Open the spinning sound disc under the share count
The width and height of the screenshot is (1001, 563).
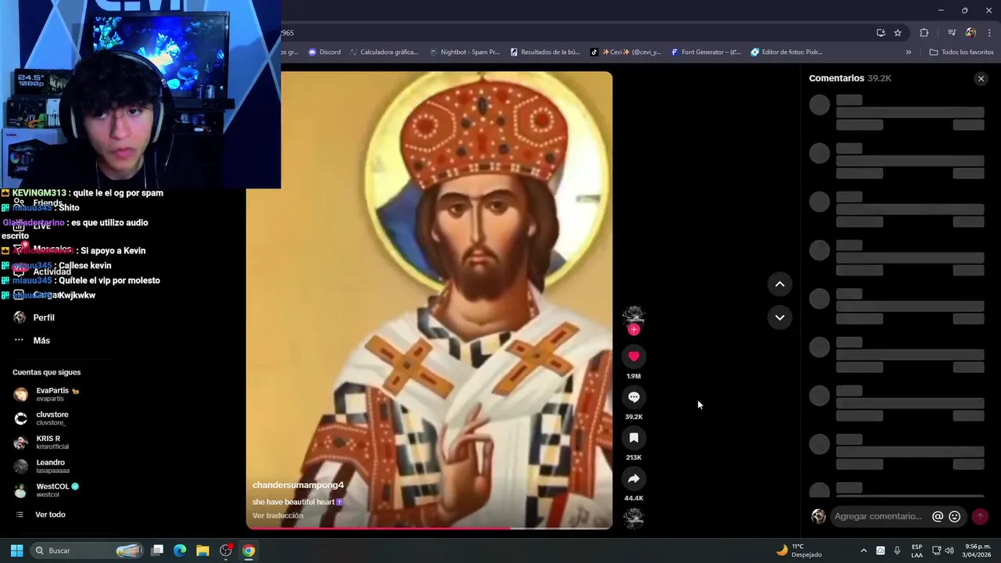point(633,518)
